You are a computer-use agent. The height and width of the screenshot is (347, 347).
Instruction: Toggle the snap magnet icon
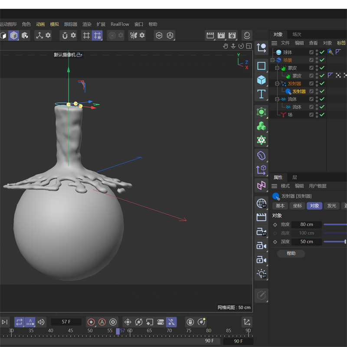(64, 36)
